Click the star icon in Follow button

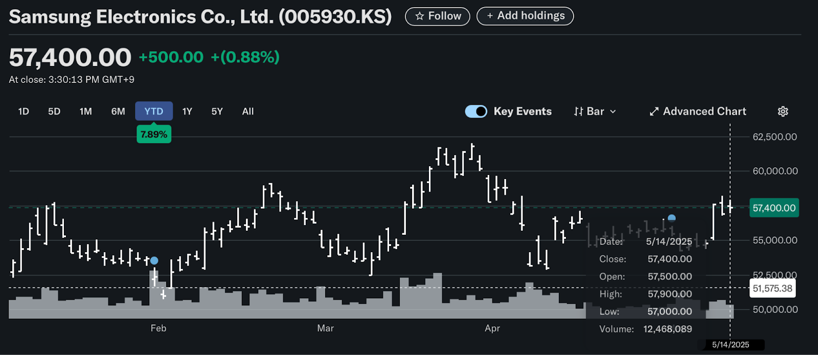coord(420,16)
